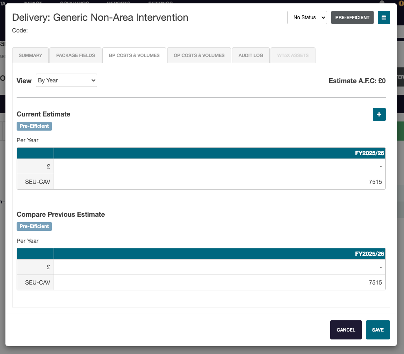
Task: Click the plus icon beside Current Estimate
Action: click(x=379, y=114)
